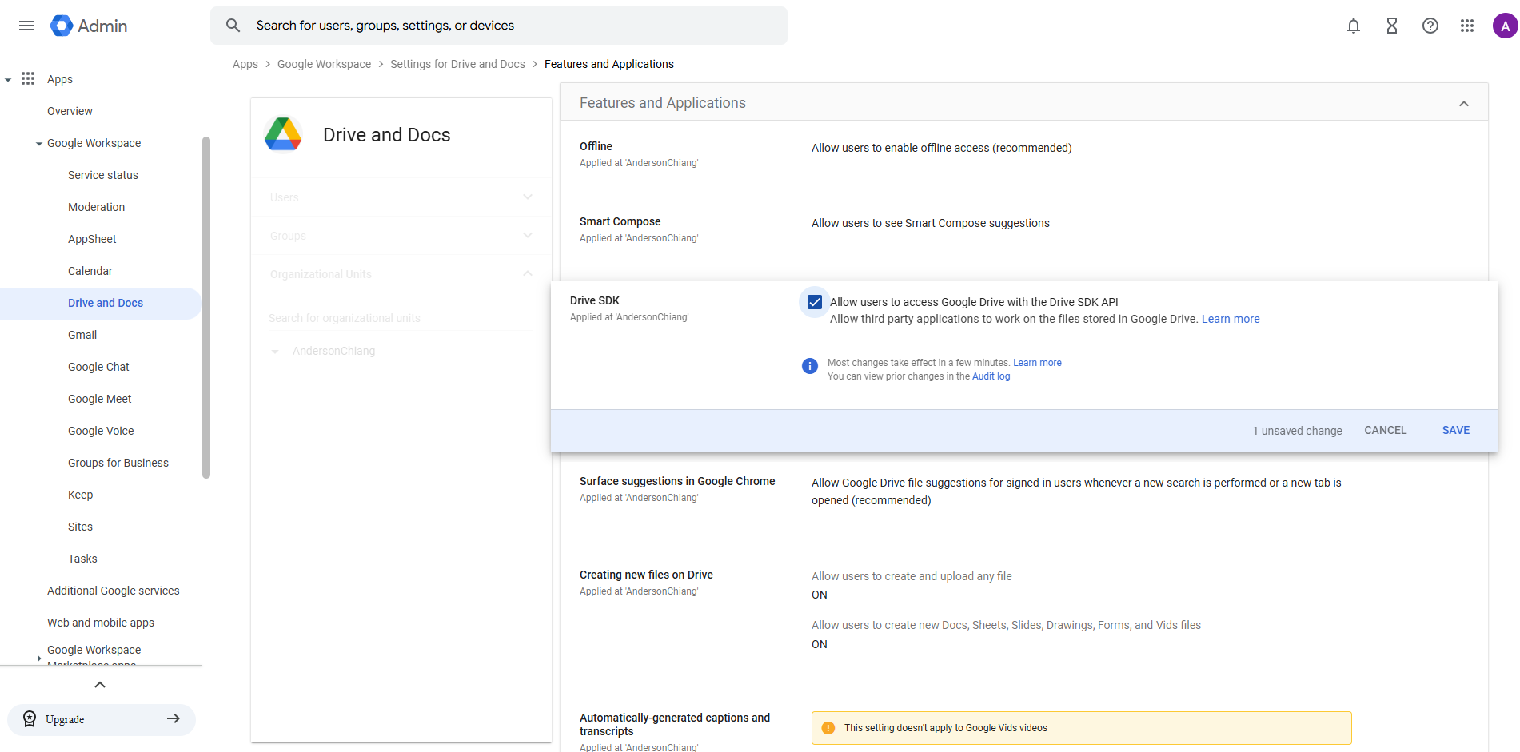Select Calendar in the sidebar
The height and width of the screenshot is (752, 1520).
pyautogui.click(x=90, y=271)
